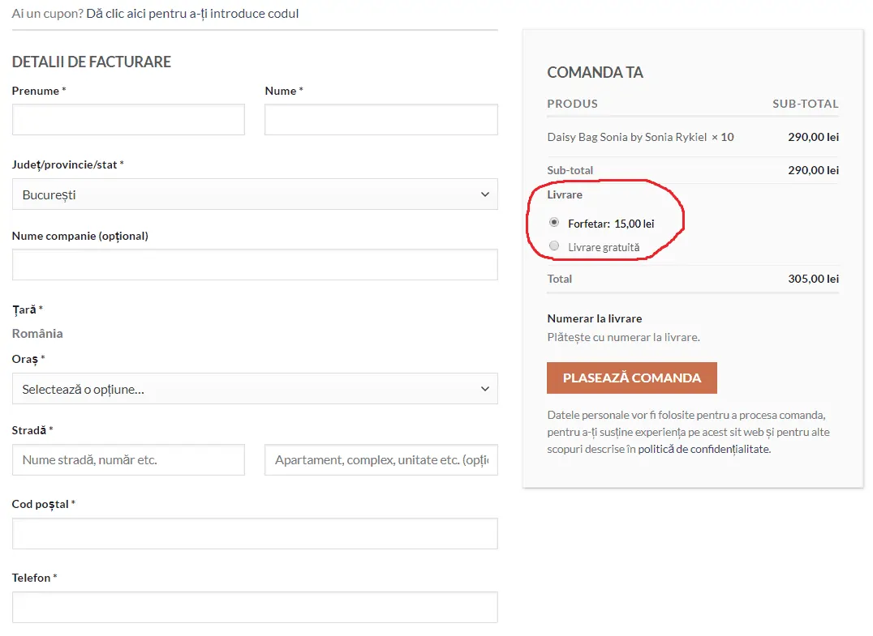Click the 'COMANDA TA' heading
The image size is (873, 636).
pyautogui.click(x=596, y=72)
